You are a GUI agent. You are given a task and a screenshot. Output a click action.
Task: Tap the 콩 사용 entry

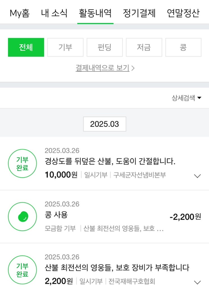point(56,215)
